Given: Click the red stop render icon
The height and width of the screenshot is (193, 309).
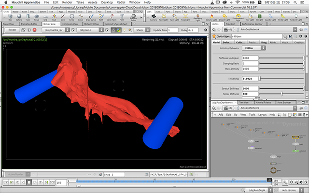Looking at the screenshot, I should pyautogui.click(x=34, y=29).
